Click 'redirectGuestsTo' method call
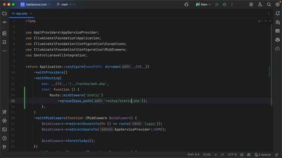Viewport: 282px width, 158px height. pos(83,124)
